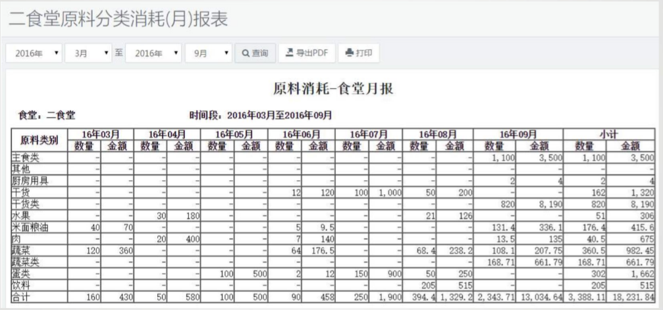The height and width of the screenshot is (310, 663).
Task: Click the 16年09月 column header
Action: [x=518, y=134]
